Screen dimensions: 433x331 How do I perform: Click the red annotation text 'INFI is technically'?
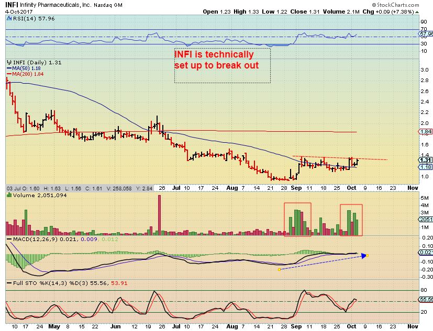point(214,54)
